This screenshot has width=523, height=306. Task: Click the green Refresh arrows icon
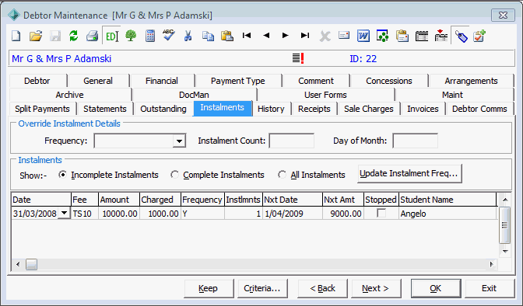pos(74,36)
